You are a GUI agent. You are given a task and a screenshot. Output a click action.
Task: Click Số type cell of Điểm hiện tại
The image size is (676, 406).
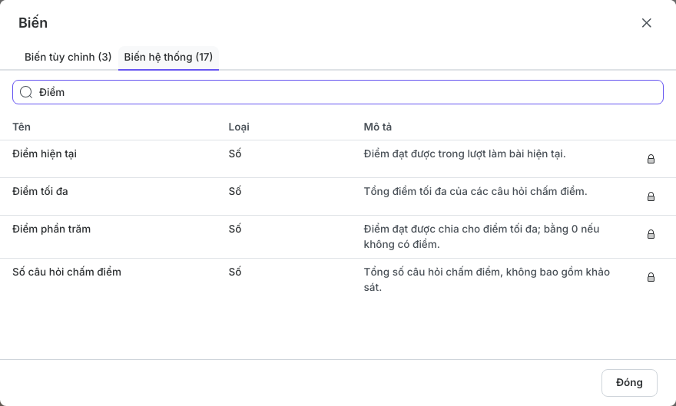click(x=235, y=153)
